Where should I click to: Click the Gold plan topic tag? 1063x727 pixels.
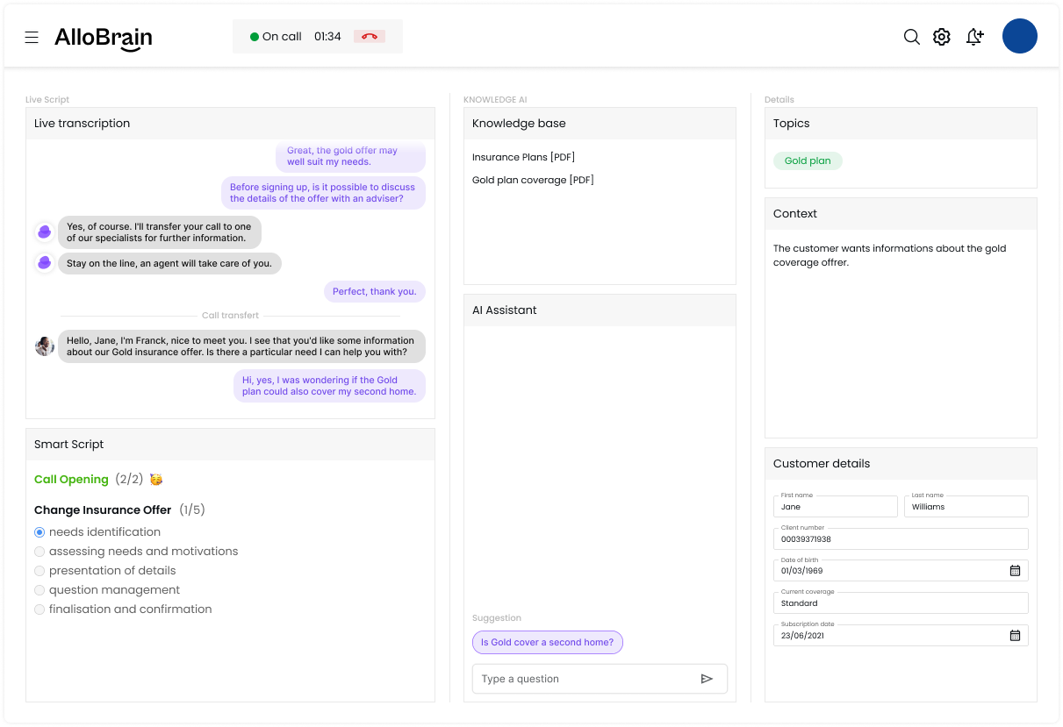point(808,161)
